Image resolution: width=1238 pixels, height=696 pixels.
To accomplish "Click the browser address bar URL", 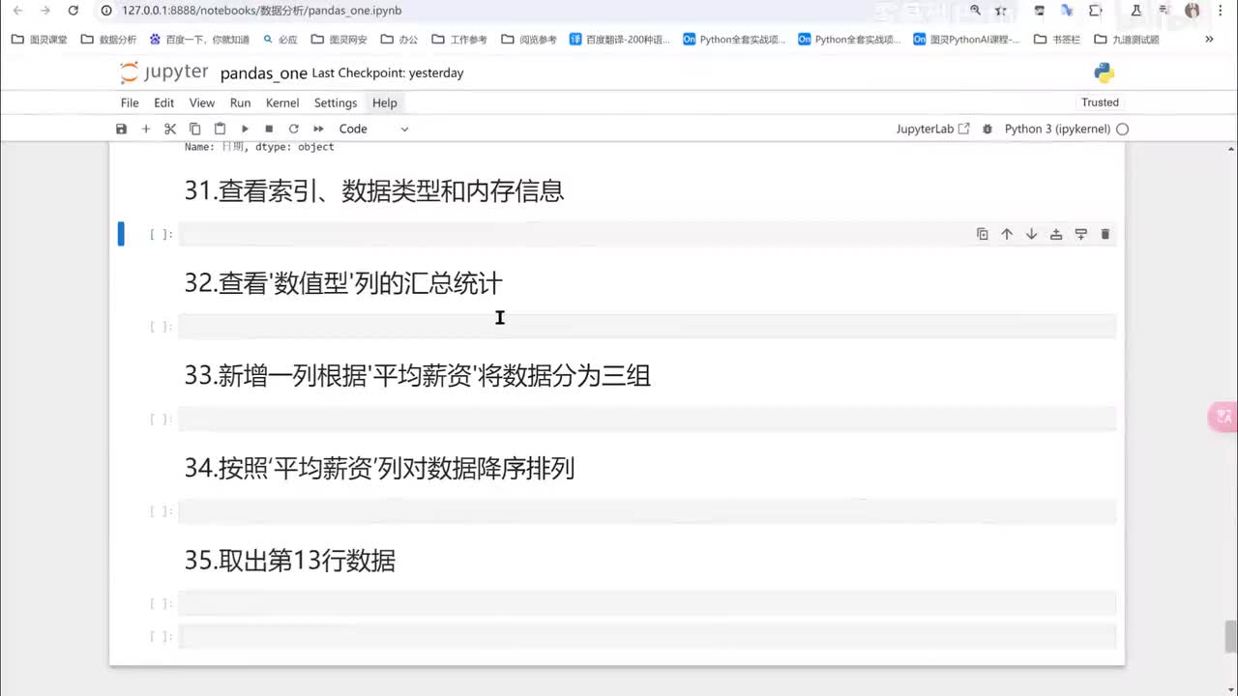I will coord(262,11).
